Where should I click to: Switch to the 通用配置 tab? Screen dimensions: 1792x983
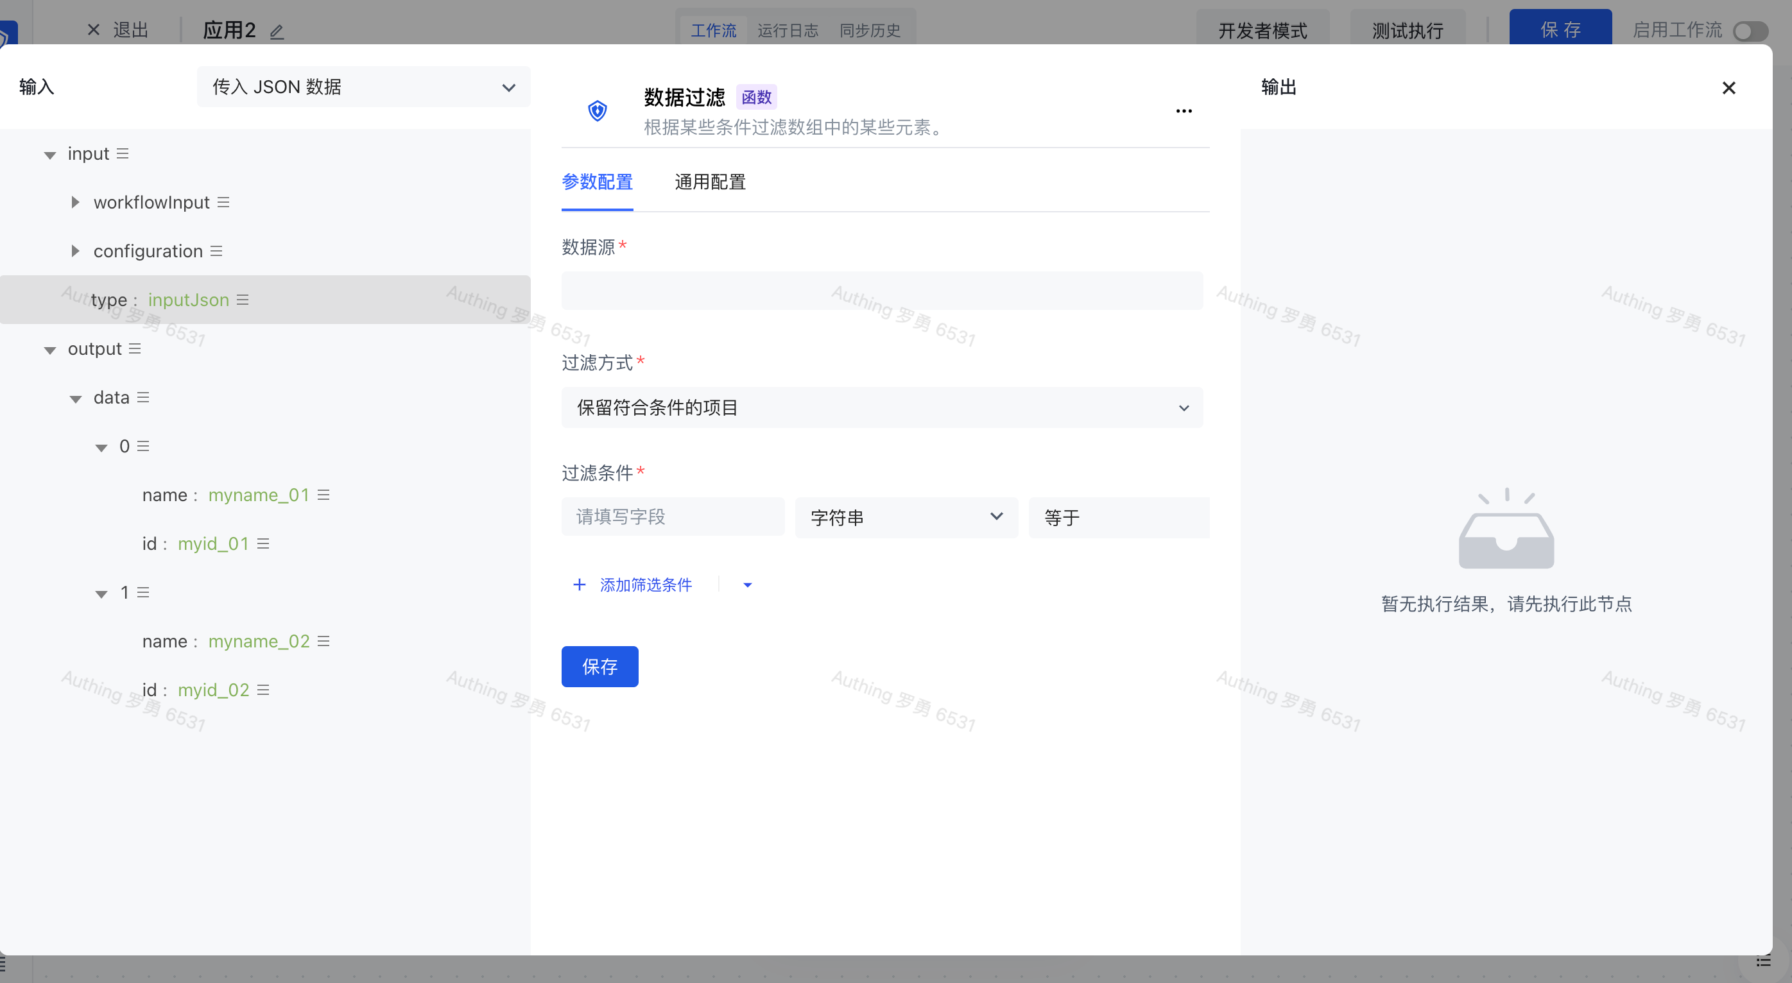[x=710, y=182]
